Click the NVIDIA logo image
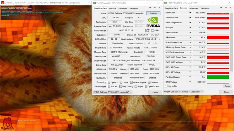 [154, 22]
